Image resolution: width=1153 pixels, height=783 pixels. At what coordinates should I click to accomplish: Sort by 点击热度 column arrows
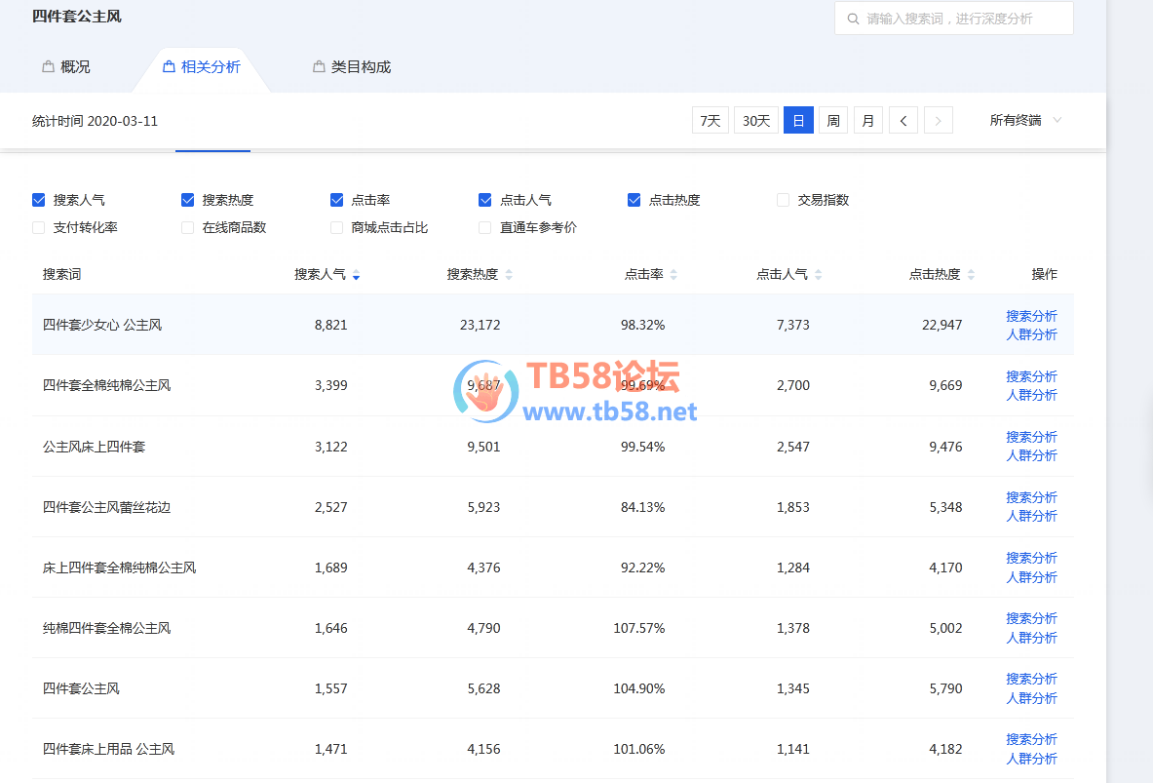coord(972,275)
